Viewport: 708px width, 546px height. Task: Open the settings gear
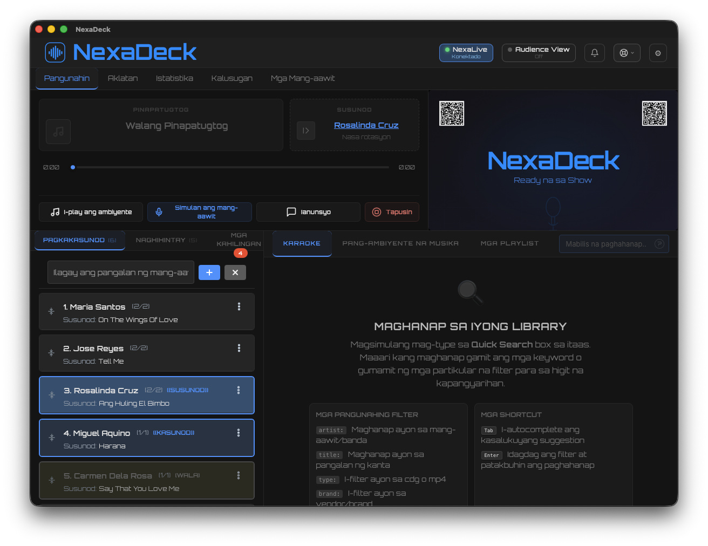658,53
